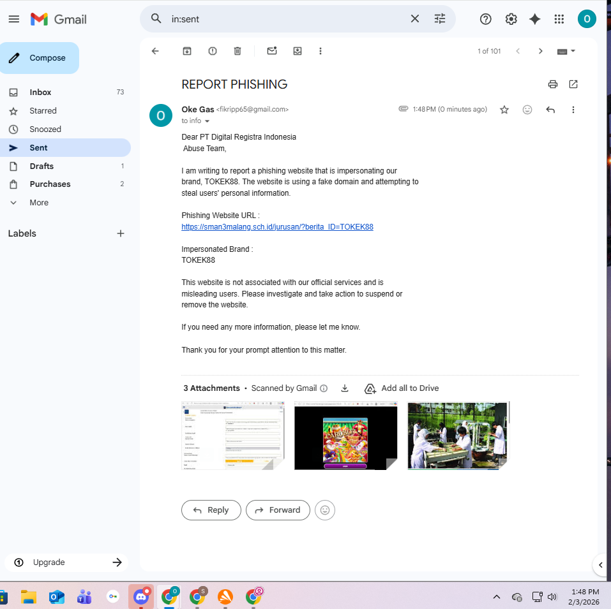Open email in new window

(573, 84)
